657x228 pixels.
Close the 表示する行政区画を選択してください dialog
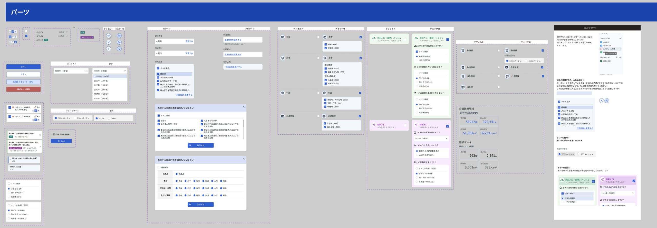point(244,107)
